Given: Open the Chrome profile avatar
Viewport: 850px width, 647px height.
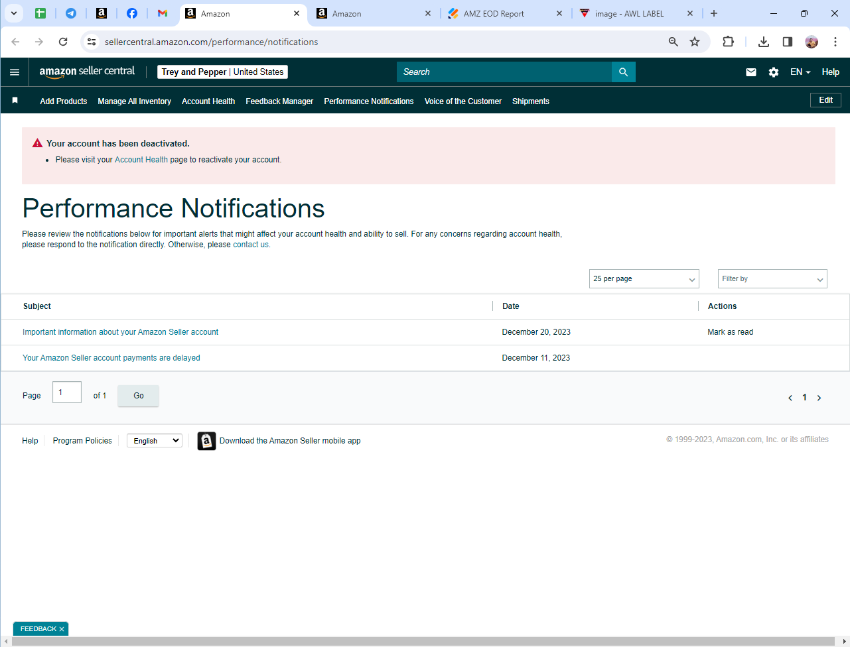Looking at the screenshot, I should [x=812, y=42].
